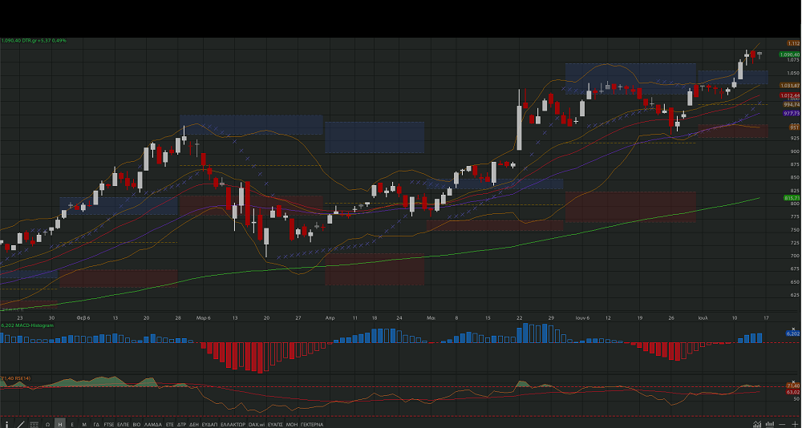Click the green 815,71 price tag
Screen dimensions: 802x428
[x=792, y=198]
